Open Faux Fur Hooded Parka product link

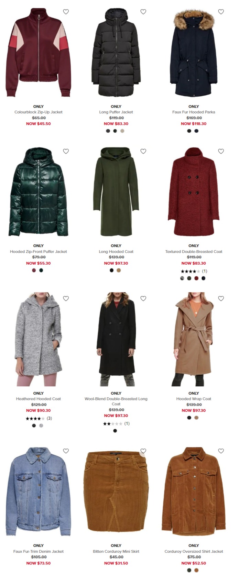pyautogui.click(x=194, y=112)
